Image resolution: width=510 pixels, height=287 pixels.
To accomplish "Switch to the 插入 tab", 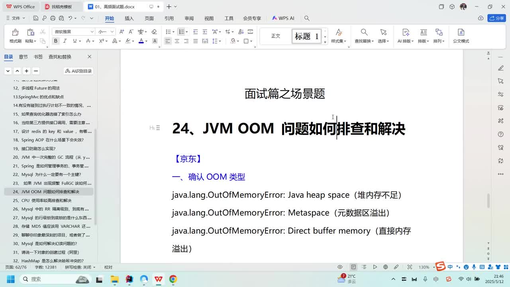I will [x=129, y=18].
